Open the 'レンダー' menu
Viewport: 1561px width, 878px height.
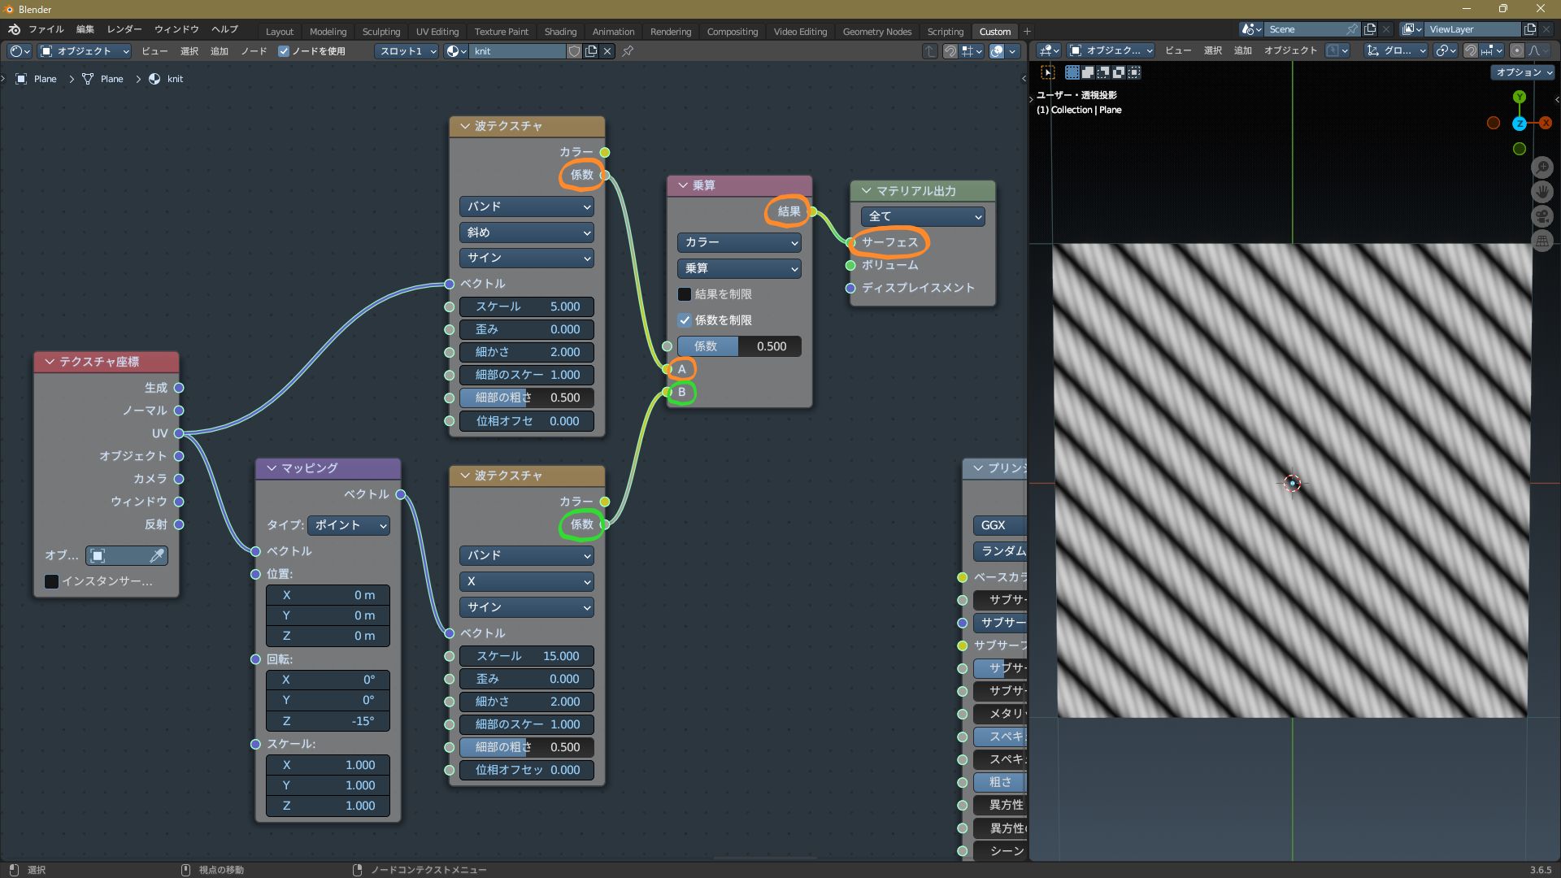[124, 29]
